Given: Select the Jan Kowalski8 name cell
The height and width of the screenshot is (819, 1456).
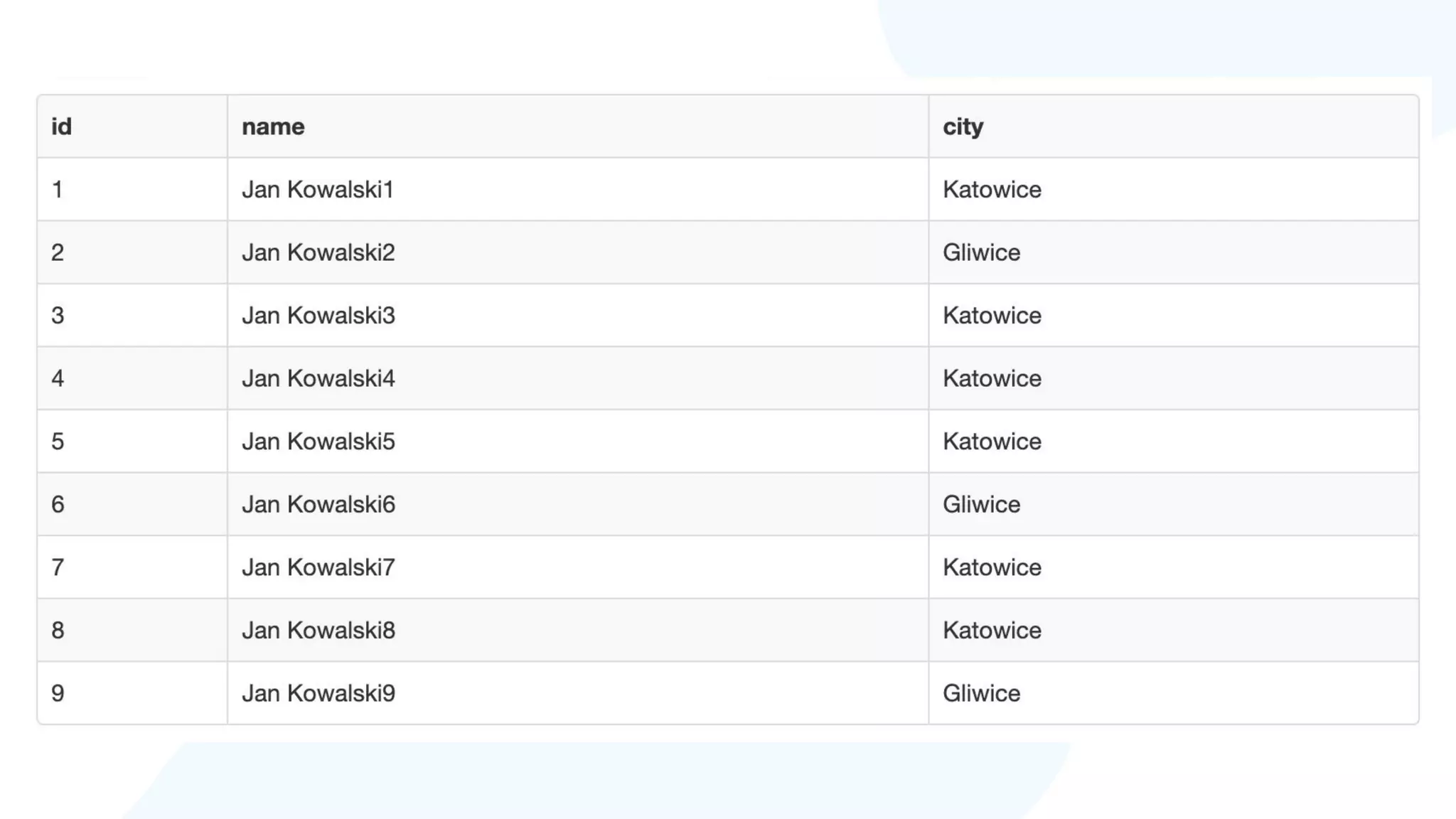Looking at the screenshot, I should coord(318,631).
